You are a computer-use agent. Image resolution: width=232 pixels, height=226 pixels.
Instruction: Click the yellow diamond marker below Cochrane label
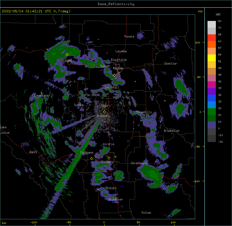pyautogui.click(x=92, y=158)
